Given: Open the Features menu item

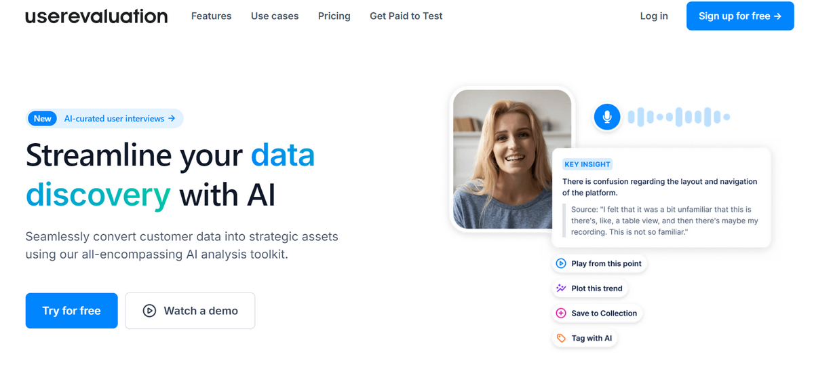Looking at the screenshot, I should click(211, 16).
